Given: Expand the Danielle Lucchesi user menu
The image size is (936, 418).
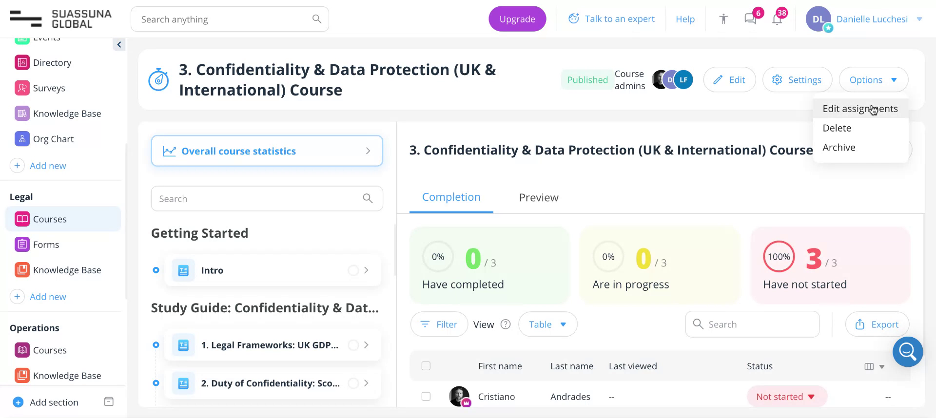Looking at the screenshot, I should pos(919,19).
